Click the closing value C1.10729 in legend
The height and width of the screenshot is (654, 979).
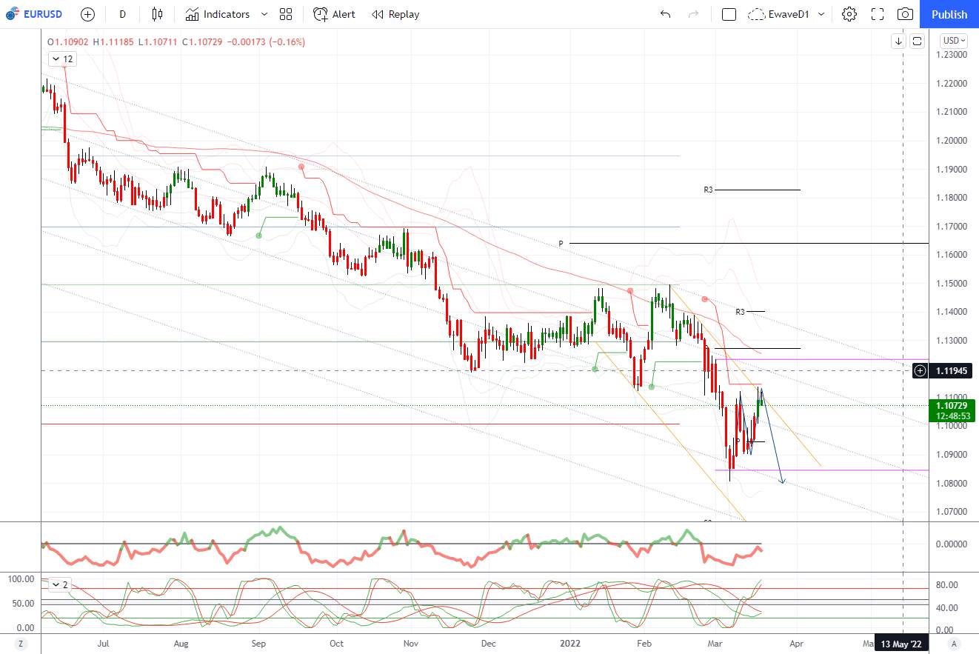(204, 42)
